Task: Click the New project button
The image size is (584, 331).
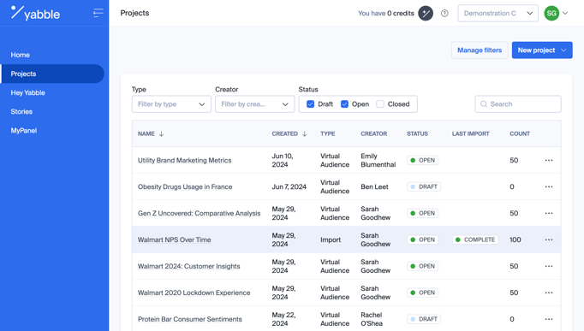Action: [x=542, y=50]
